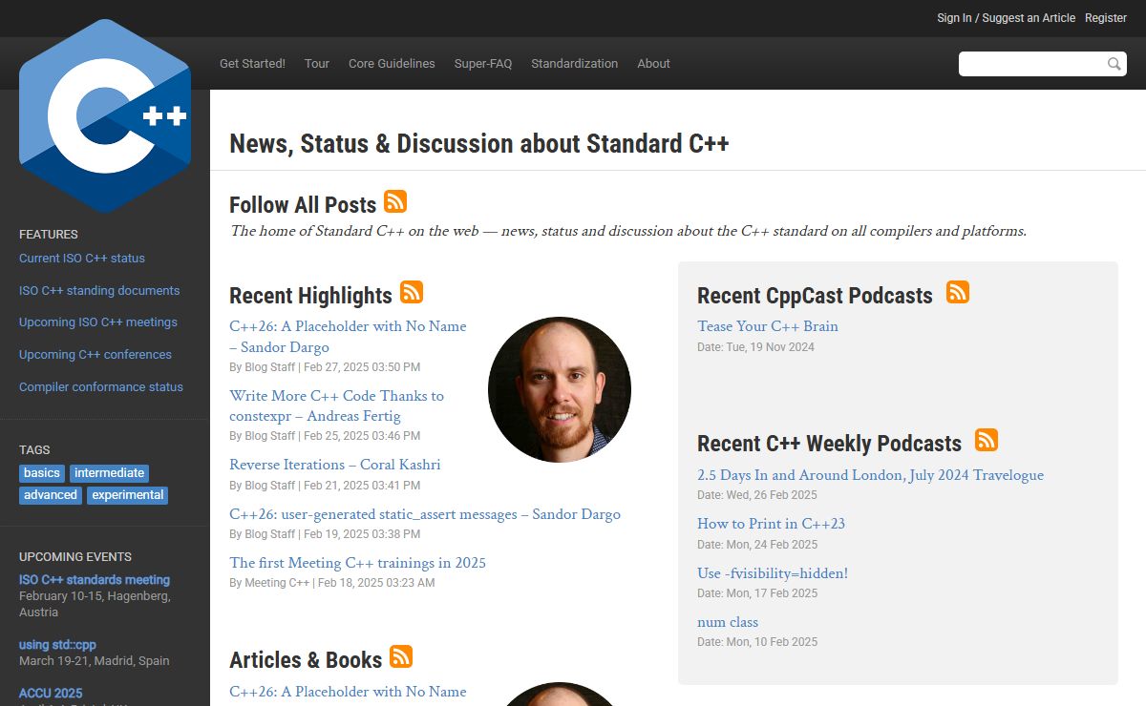The image size is (1146, 706).
Task: Open the Get Started! menu item
Action: pyautogui.click(x=252, y=64)
